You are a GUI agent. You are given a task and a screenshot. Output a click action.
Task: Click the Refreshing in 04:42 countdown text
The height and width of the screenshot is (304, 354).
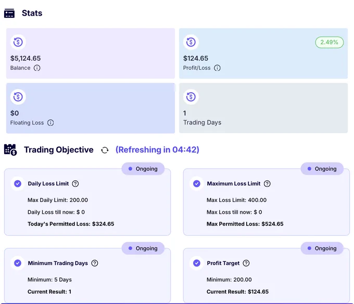click(x=157, y=150)
